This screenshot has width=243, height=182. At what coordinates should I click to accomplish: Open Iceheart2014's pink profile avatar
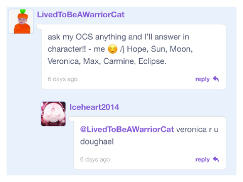point(53,114)
